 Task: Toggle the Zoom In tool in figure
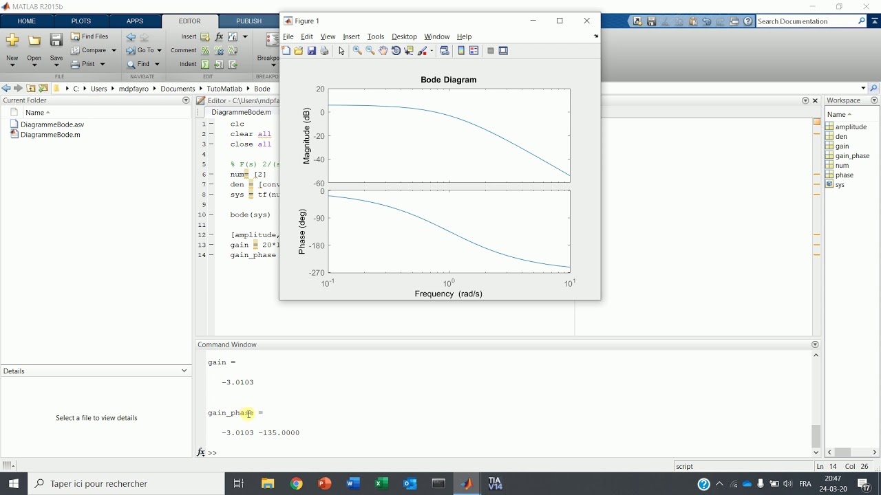[357, 51]
